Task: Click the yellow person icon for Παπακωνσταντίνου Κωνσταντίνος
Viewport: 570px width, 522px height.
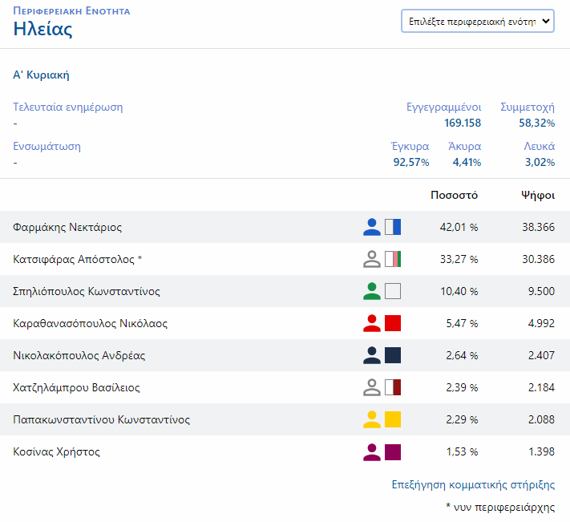Action: (x=371, y=419)
